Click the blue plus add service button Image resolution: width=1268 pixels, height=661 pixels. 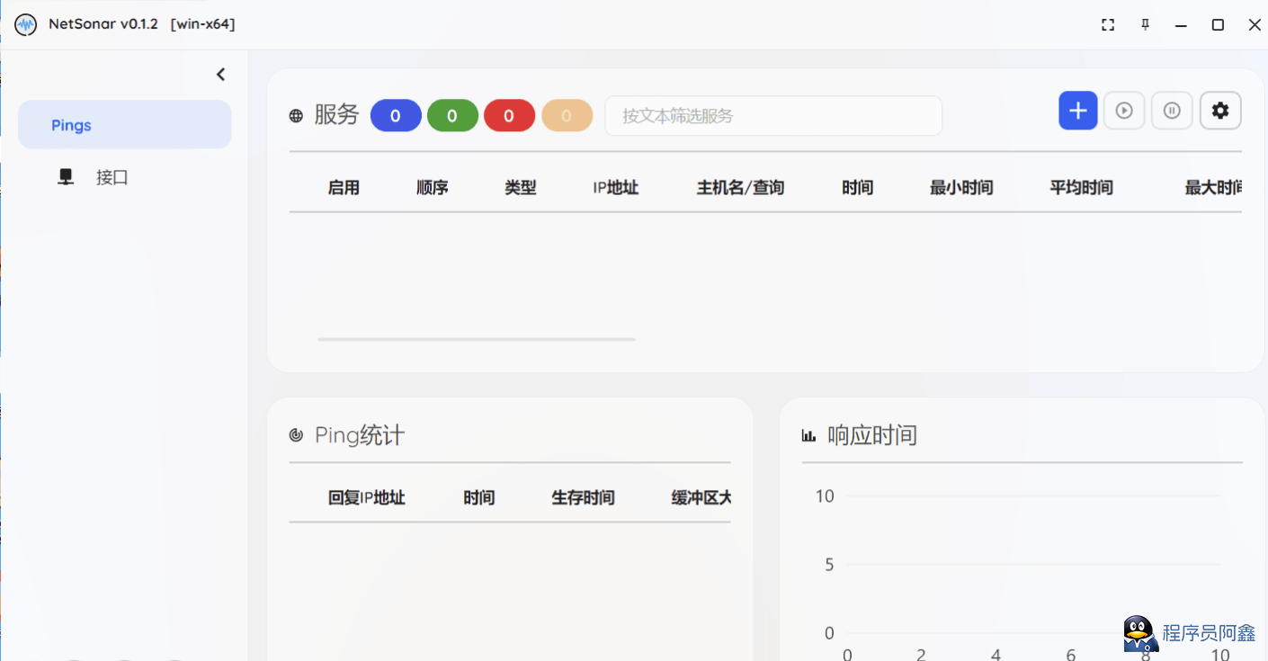point(1077,111)
